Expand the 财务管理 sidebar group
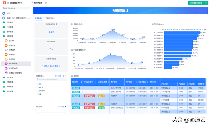Screen dimensions: 209x126 [16, 91]
